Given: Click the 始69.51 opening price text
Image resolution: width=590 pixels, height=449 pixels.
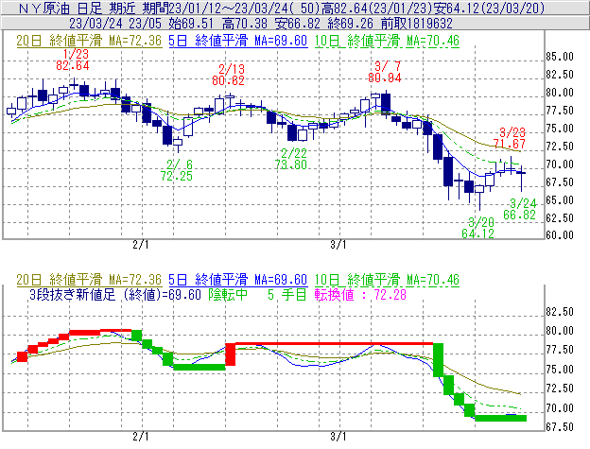Looking at the screenshot, I should (191, 24).
